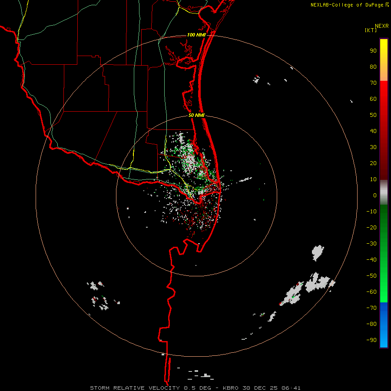This screenshot has width=391, height=391.
Task: Click the scale value 0
Action: click(x=375, y=195)
